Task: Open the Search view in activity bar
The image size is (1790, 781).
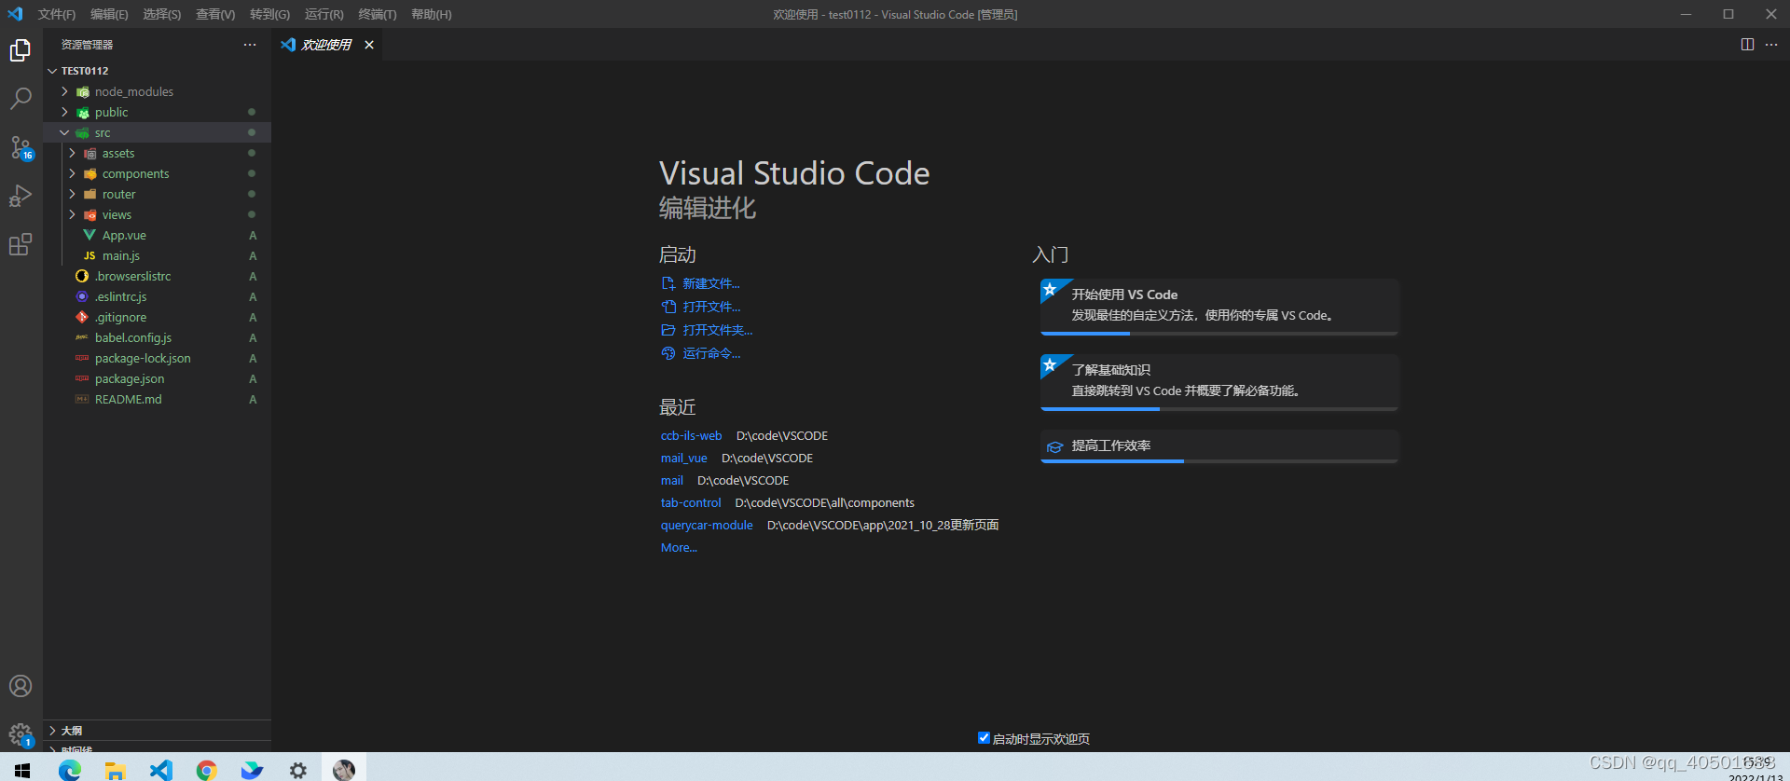Action: click(21, 99)
